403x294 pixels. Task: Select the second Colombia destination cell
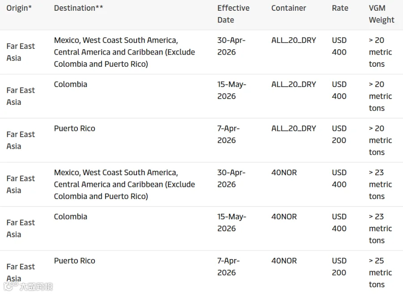pos(70,216)
